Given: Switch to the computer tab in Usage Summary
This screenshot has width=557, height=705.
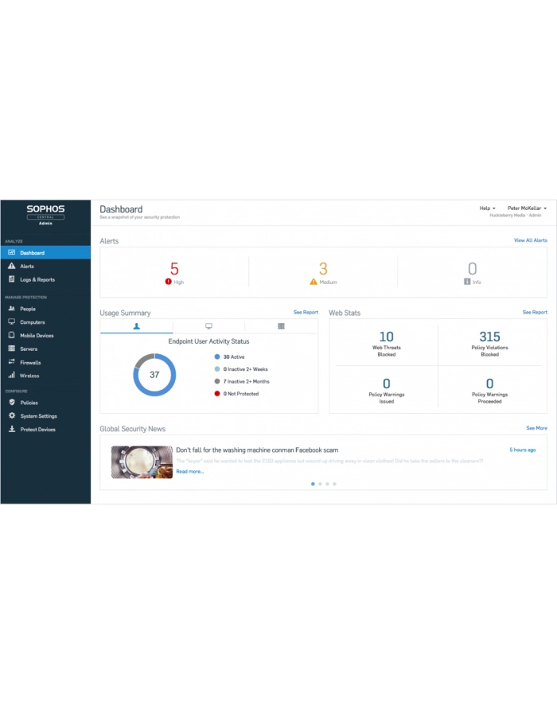Looking at the screenshot, I should 208,326.
